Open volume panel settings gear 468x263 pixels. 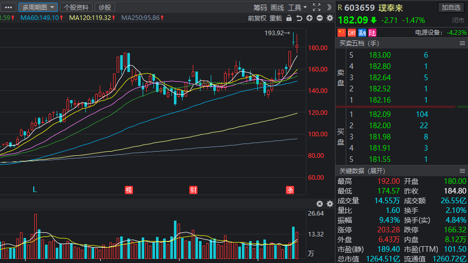pos(329,204)
